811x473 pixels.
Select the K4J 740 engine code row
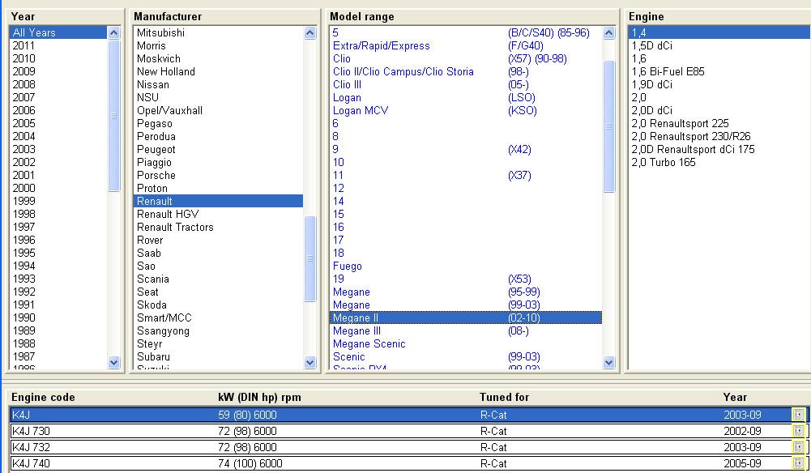tap(31, 463)
